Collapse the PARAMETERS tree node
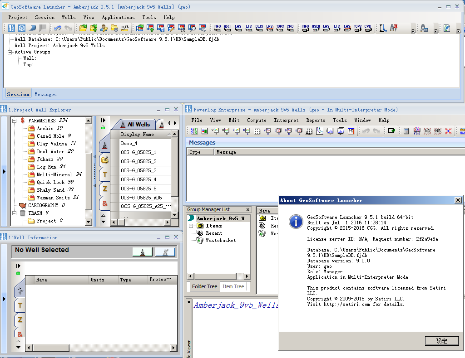 (14, 121)
